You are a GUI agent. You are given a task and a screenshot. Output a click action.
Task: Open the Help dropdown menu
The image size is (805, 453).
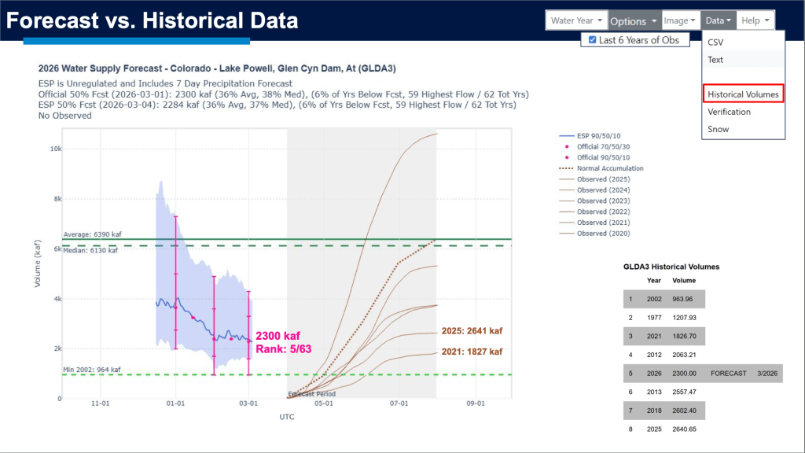756,20
